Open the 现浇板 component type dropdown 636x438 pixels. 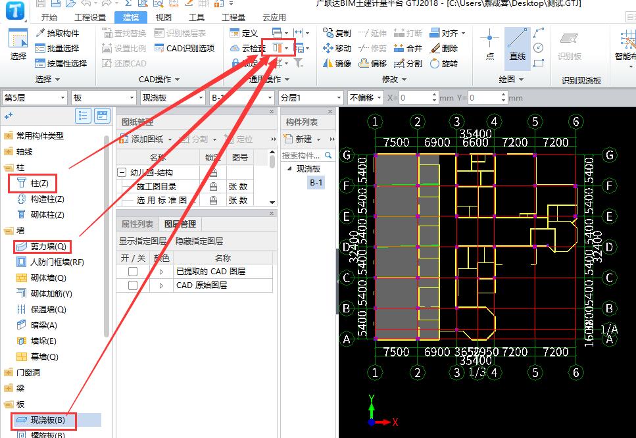pos(173,98)
